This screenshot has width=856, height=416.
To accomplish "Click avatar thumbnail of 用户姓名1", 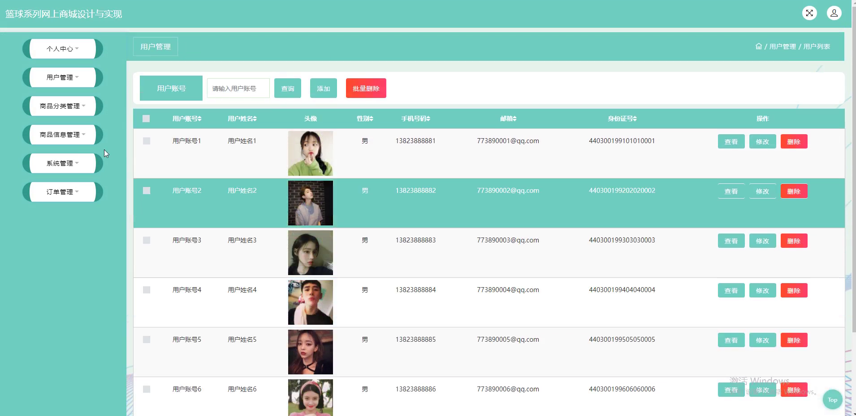I will click(x=311, y=153).
